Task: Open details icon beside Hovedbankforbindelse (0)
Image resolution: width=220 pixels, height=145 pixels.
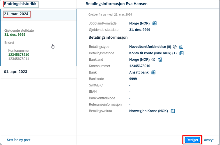Action: [x=181, y=47]
